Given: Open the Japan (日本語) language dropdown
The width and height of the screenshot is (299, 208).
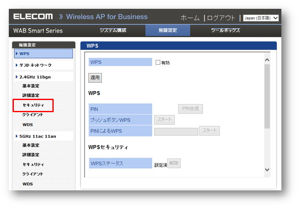Looking at the screenshot, I should (x=261, y=18).
